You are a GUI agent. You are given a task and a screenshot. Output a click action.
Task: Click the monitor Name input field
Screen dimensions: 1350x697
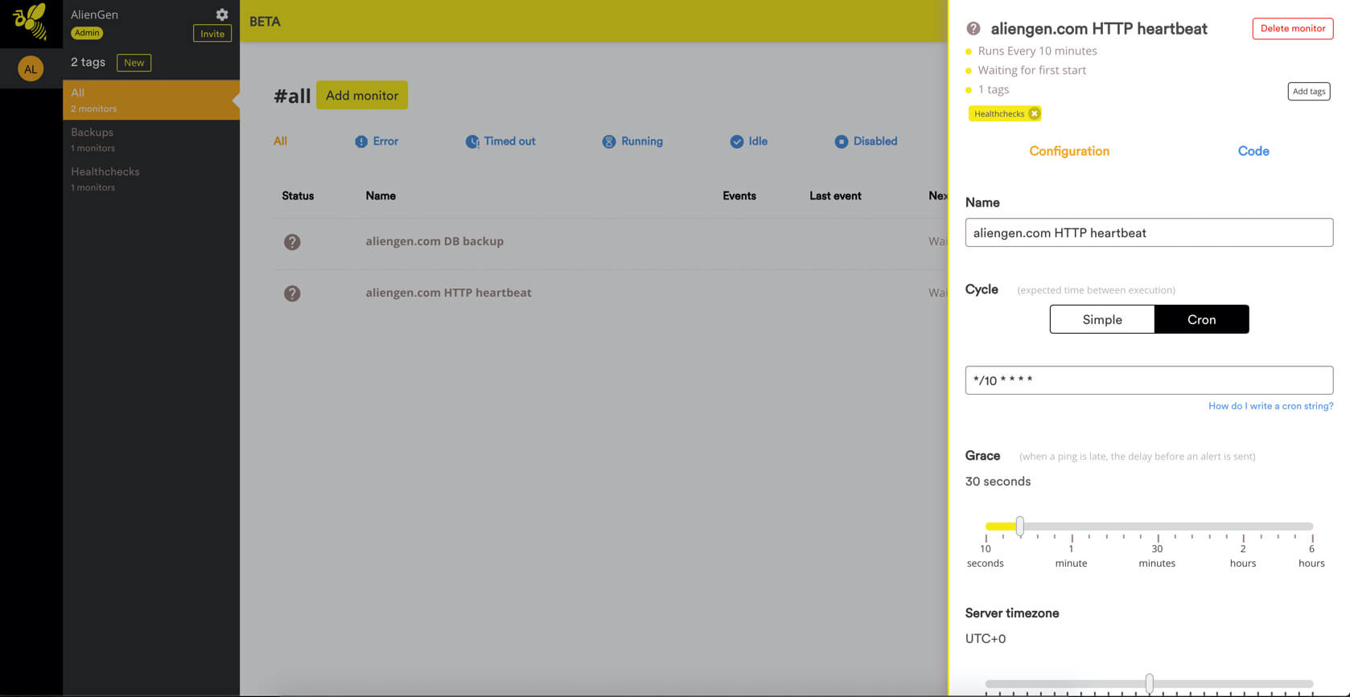pos(1148,232)
